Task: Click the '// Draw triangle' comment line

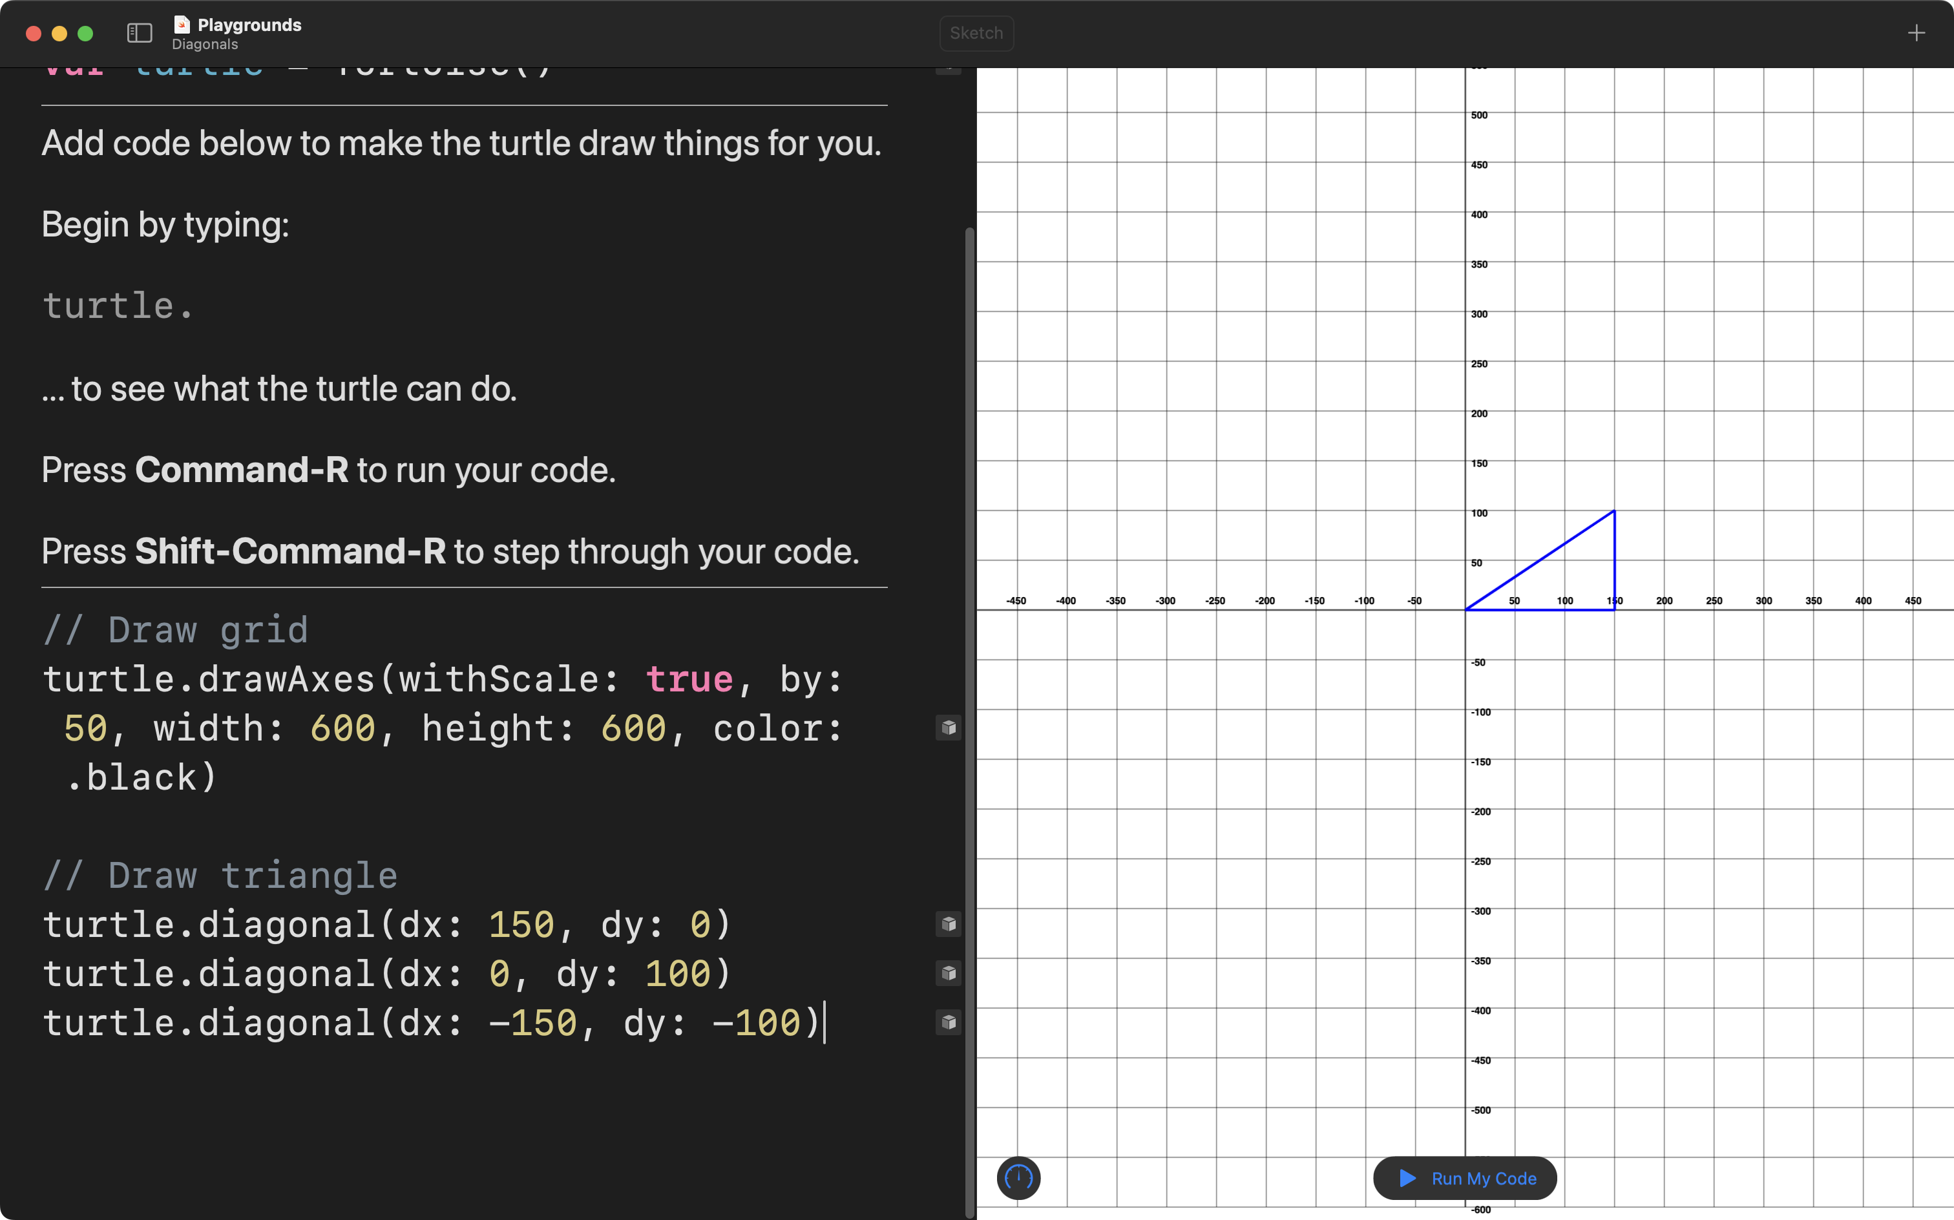Action: point(220,876)
